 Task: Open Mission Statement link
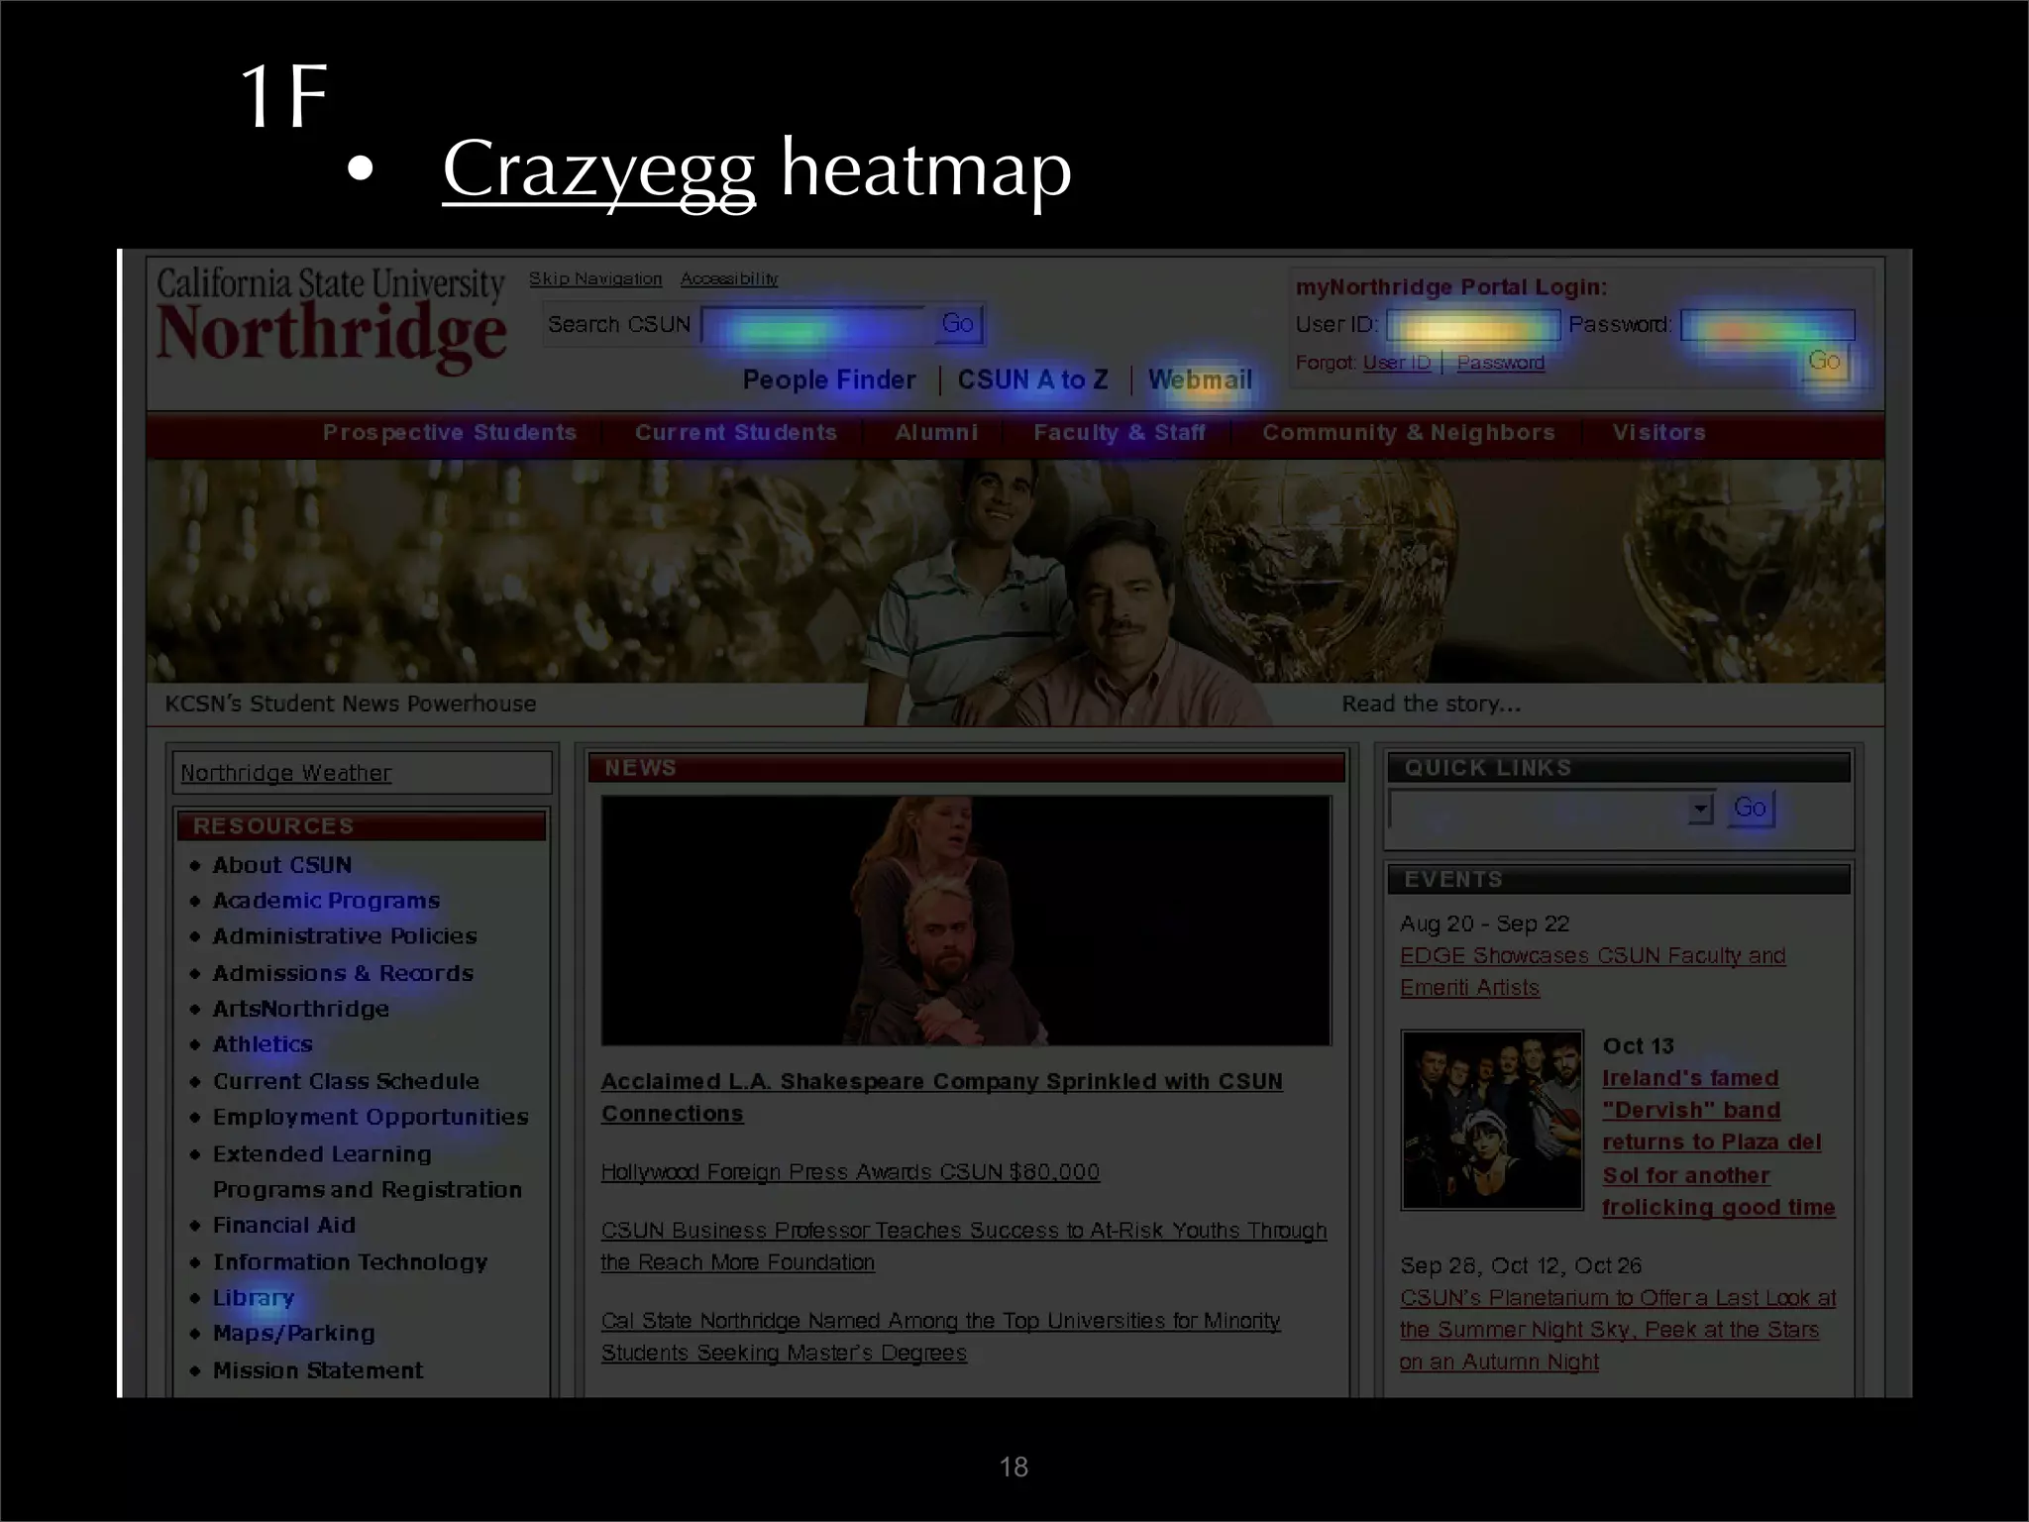pyautogui.click(x=318, y=1370)
